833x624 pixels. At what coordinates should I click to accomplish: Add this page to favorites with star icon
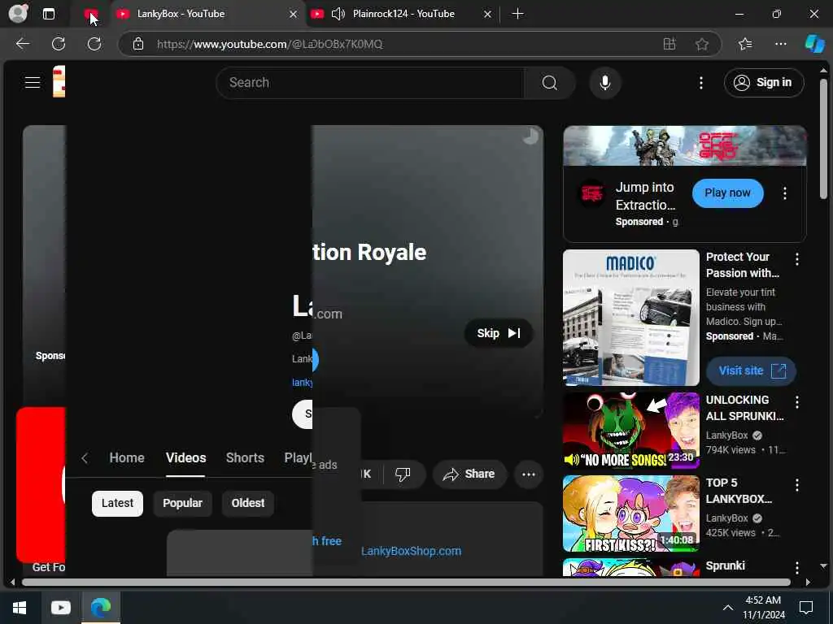click(702, 44)
